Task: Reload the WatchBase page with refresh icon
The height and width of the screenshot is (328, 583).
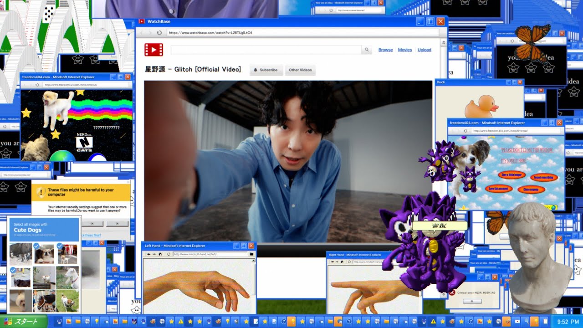Action: pyautogui.click(x=159, y=33)
